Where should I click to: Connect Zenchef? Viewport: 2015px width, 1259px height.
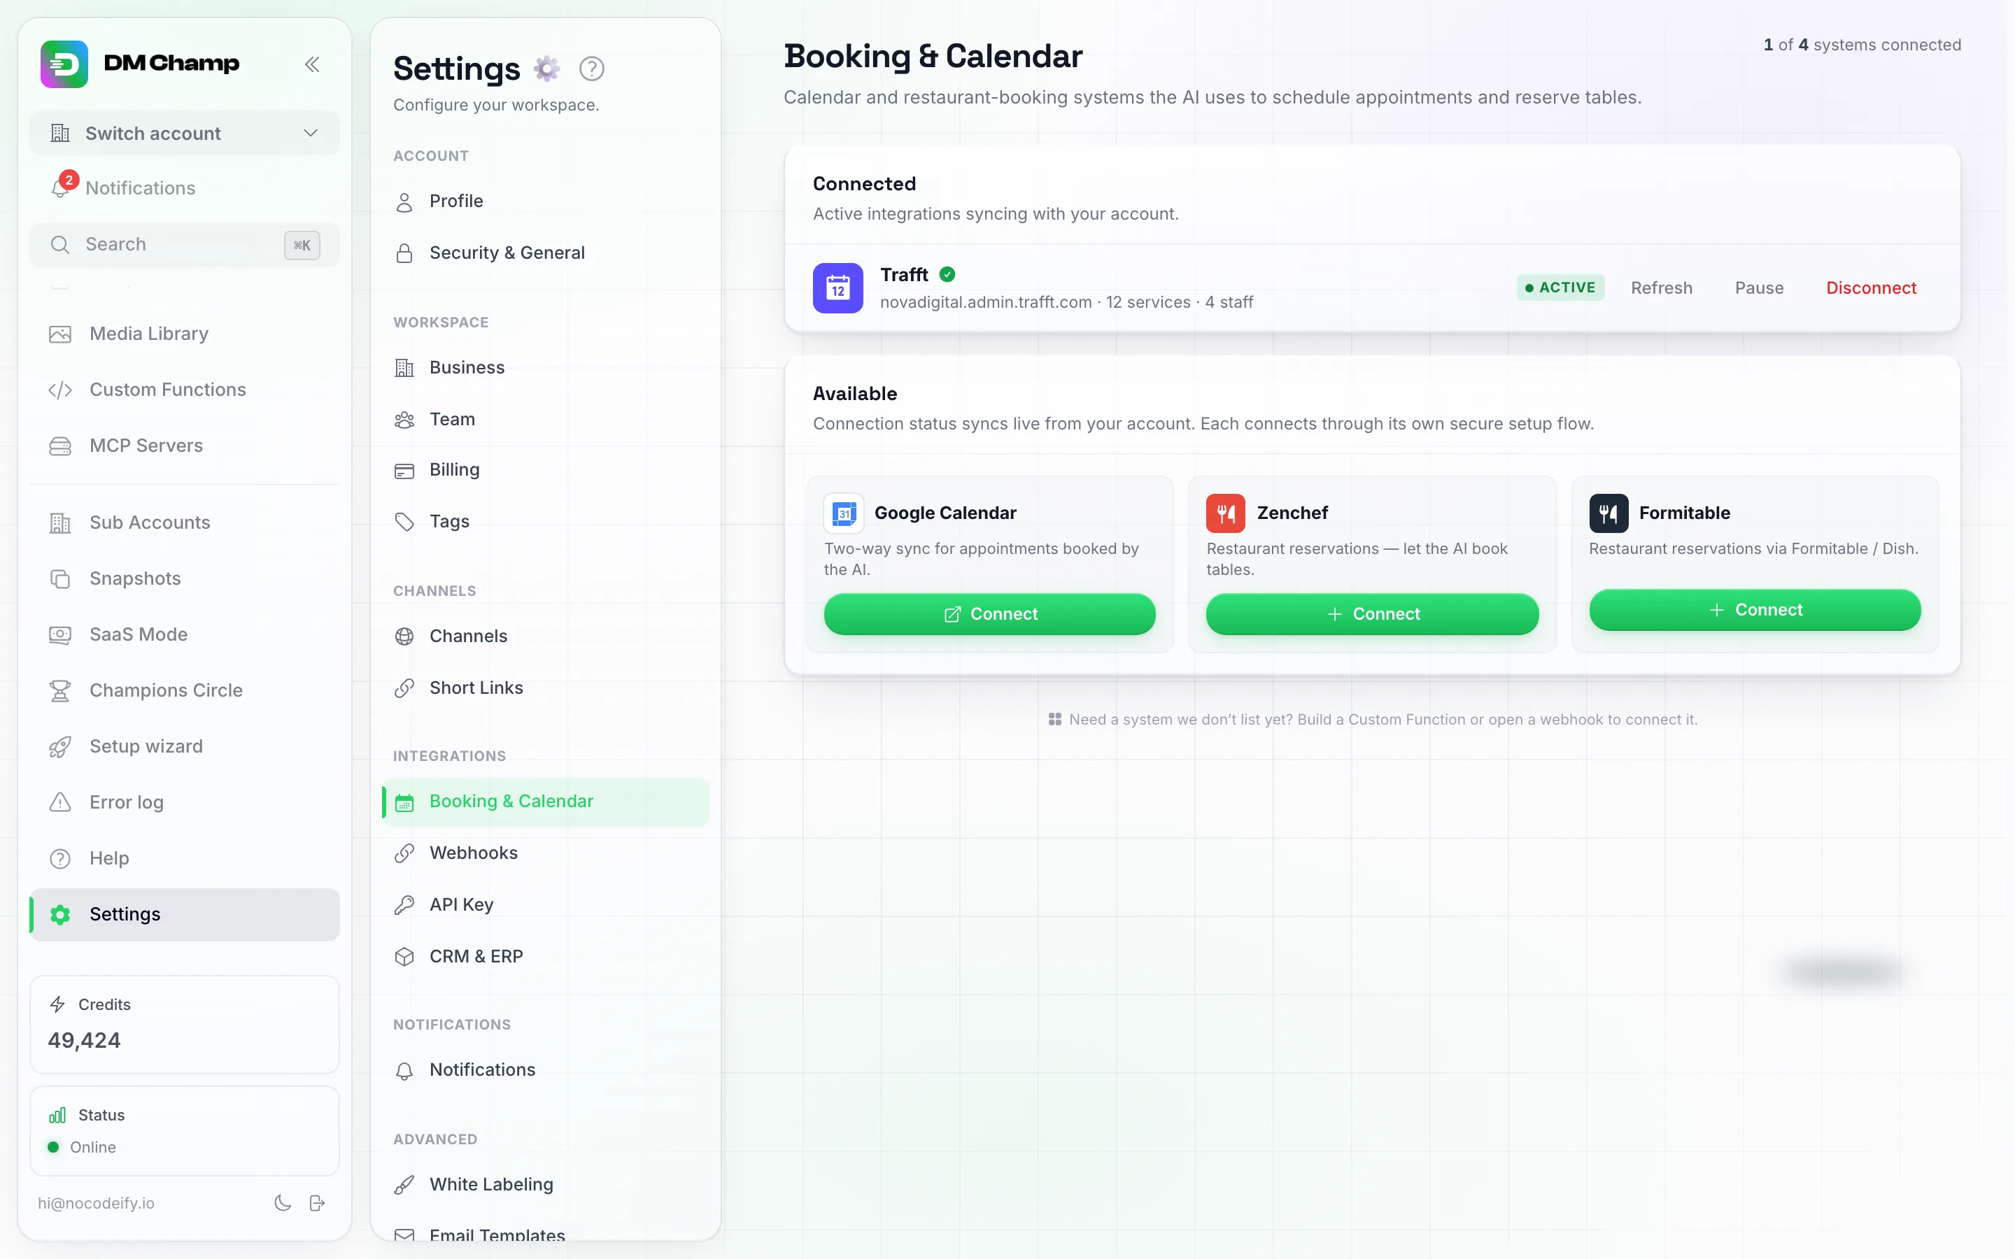coord(1372,615)
